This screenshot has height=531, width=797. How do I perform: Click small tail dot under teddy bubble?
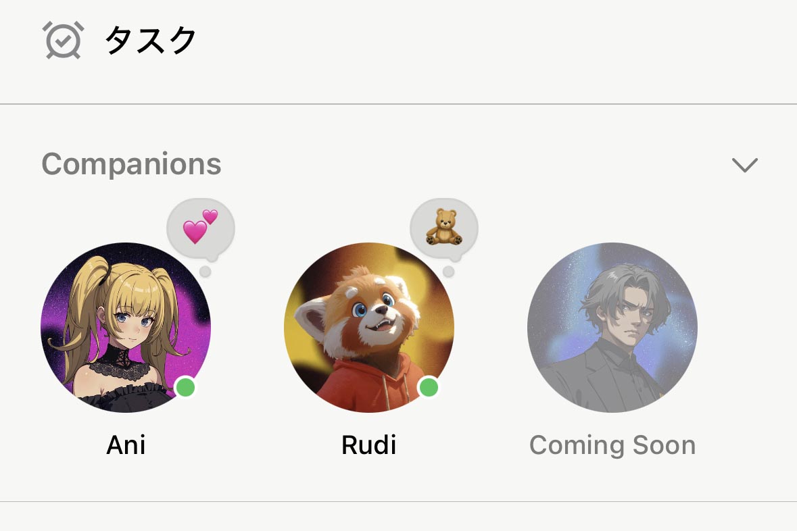[x=448, y=272]
